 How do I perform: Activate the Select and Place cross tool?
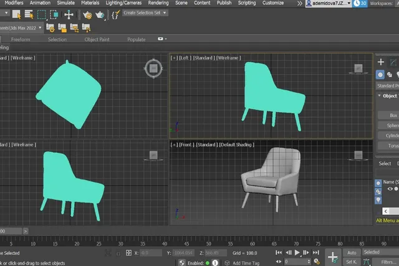69,14
